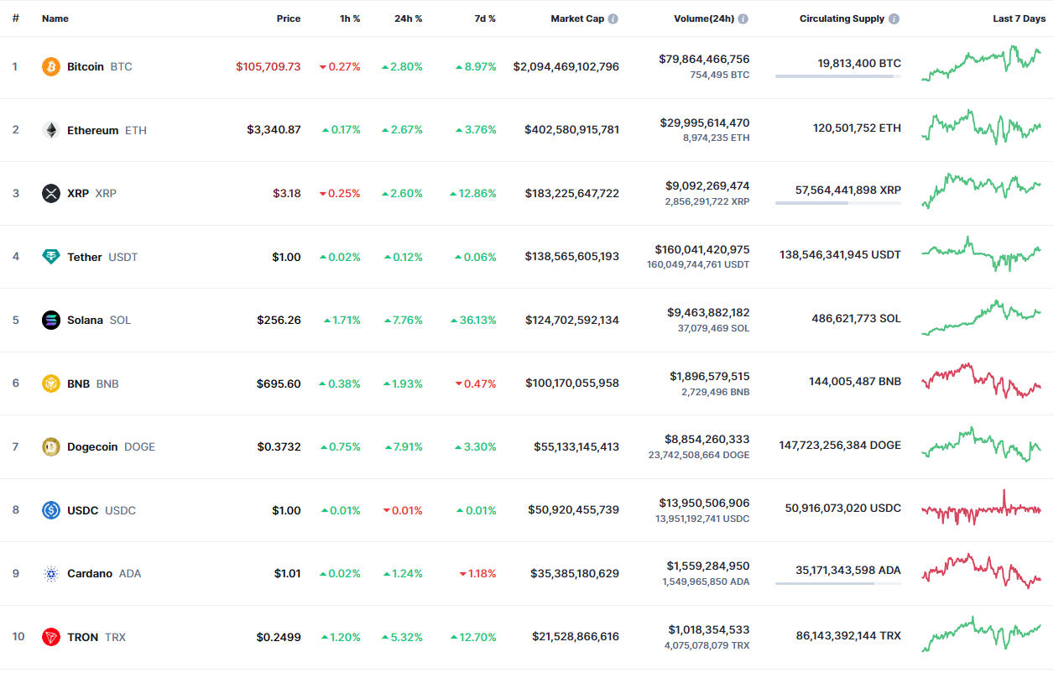Sort by 1h % column header
This screenshot has height=673, width=1064.
click(349, 18)
